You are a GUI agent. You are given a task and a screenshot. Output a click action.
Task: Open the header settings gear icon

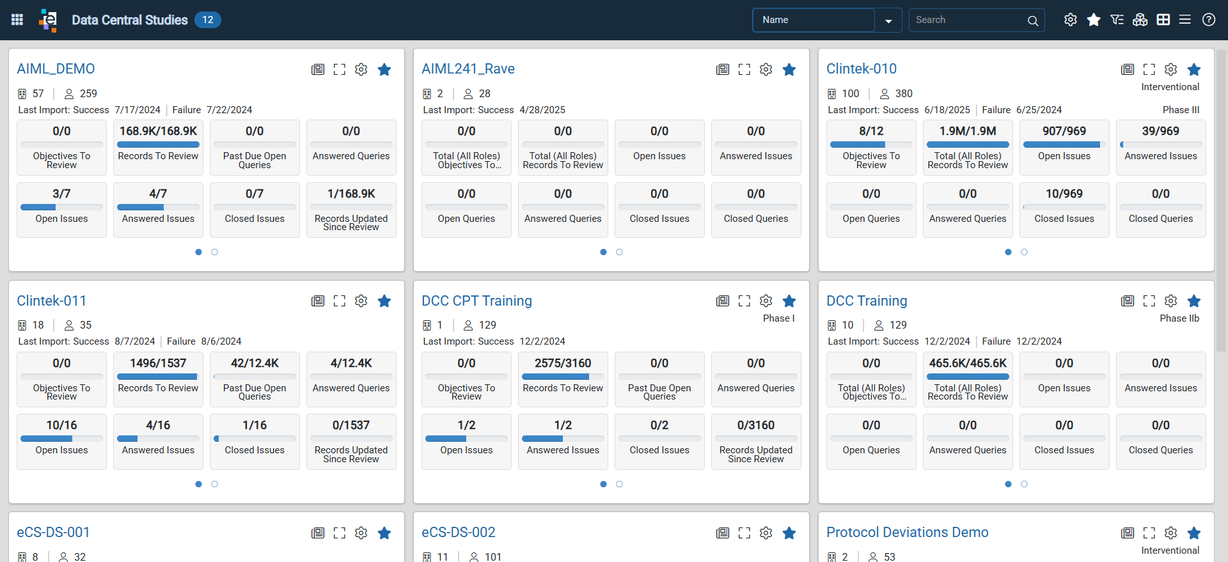point(1071,20)
